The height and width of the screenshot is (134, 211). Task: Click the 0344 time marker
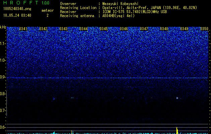click(x=84, y=29)
